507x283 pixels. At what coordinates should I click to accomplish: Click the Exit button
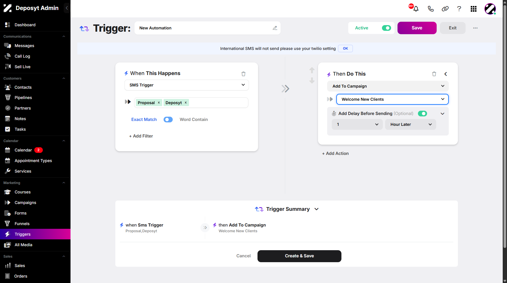452,28
